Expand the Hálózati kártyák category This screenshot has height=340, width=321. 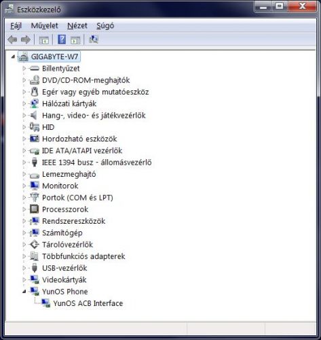pyautogui.click(x=24, y=103)
